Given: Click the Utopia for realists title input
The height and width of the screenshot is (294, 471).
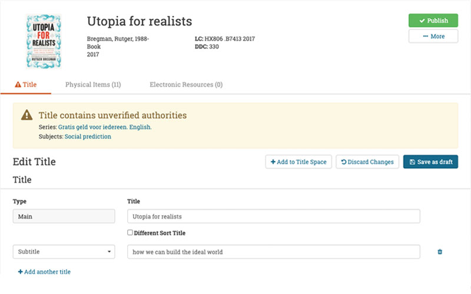Looking at the screenshot, I should click(274, 216).
